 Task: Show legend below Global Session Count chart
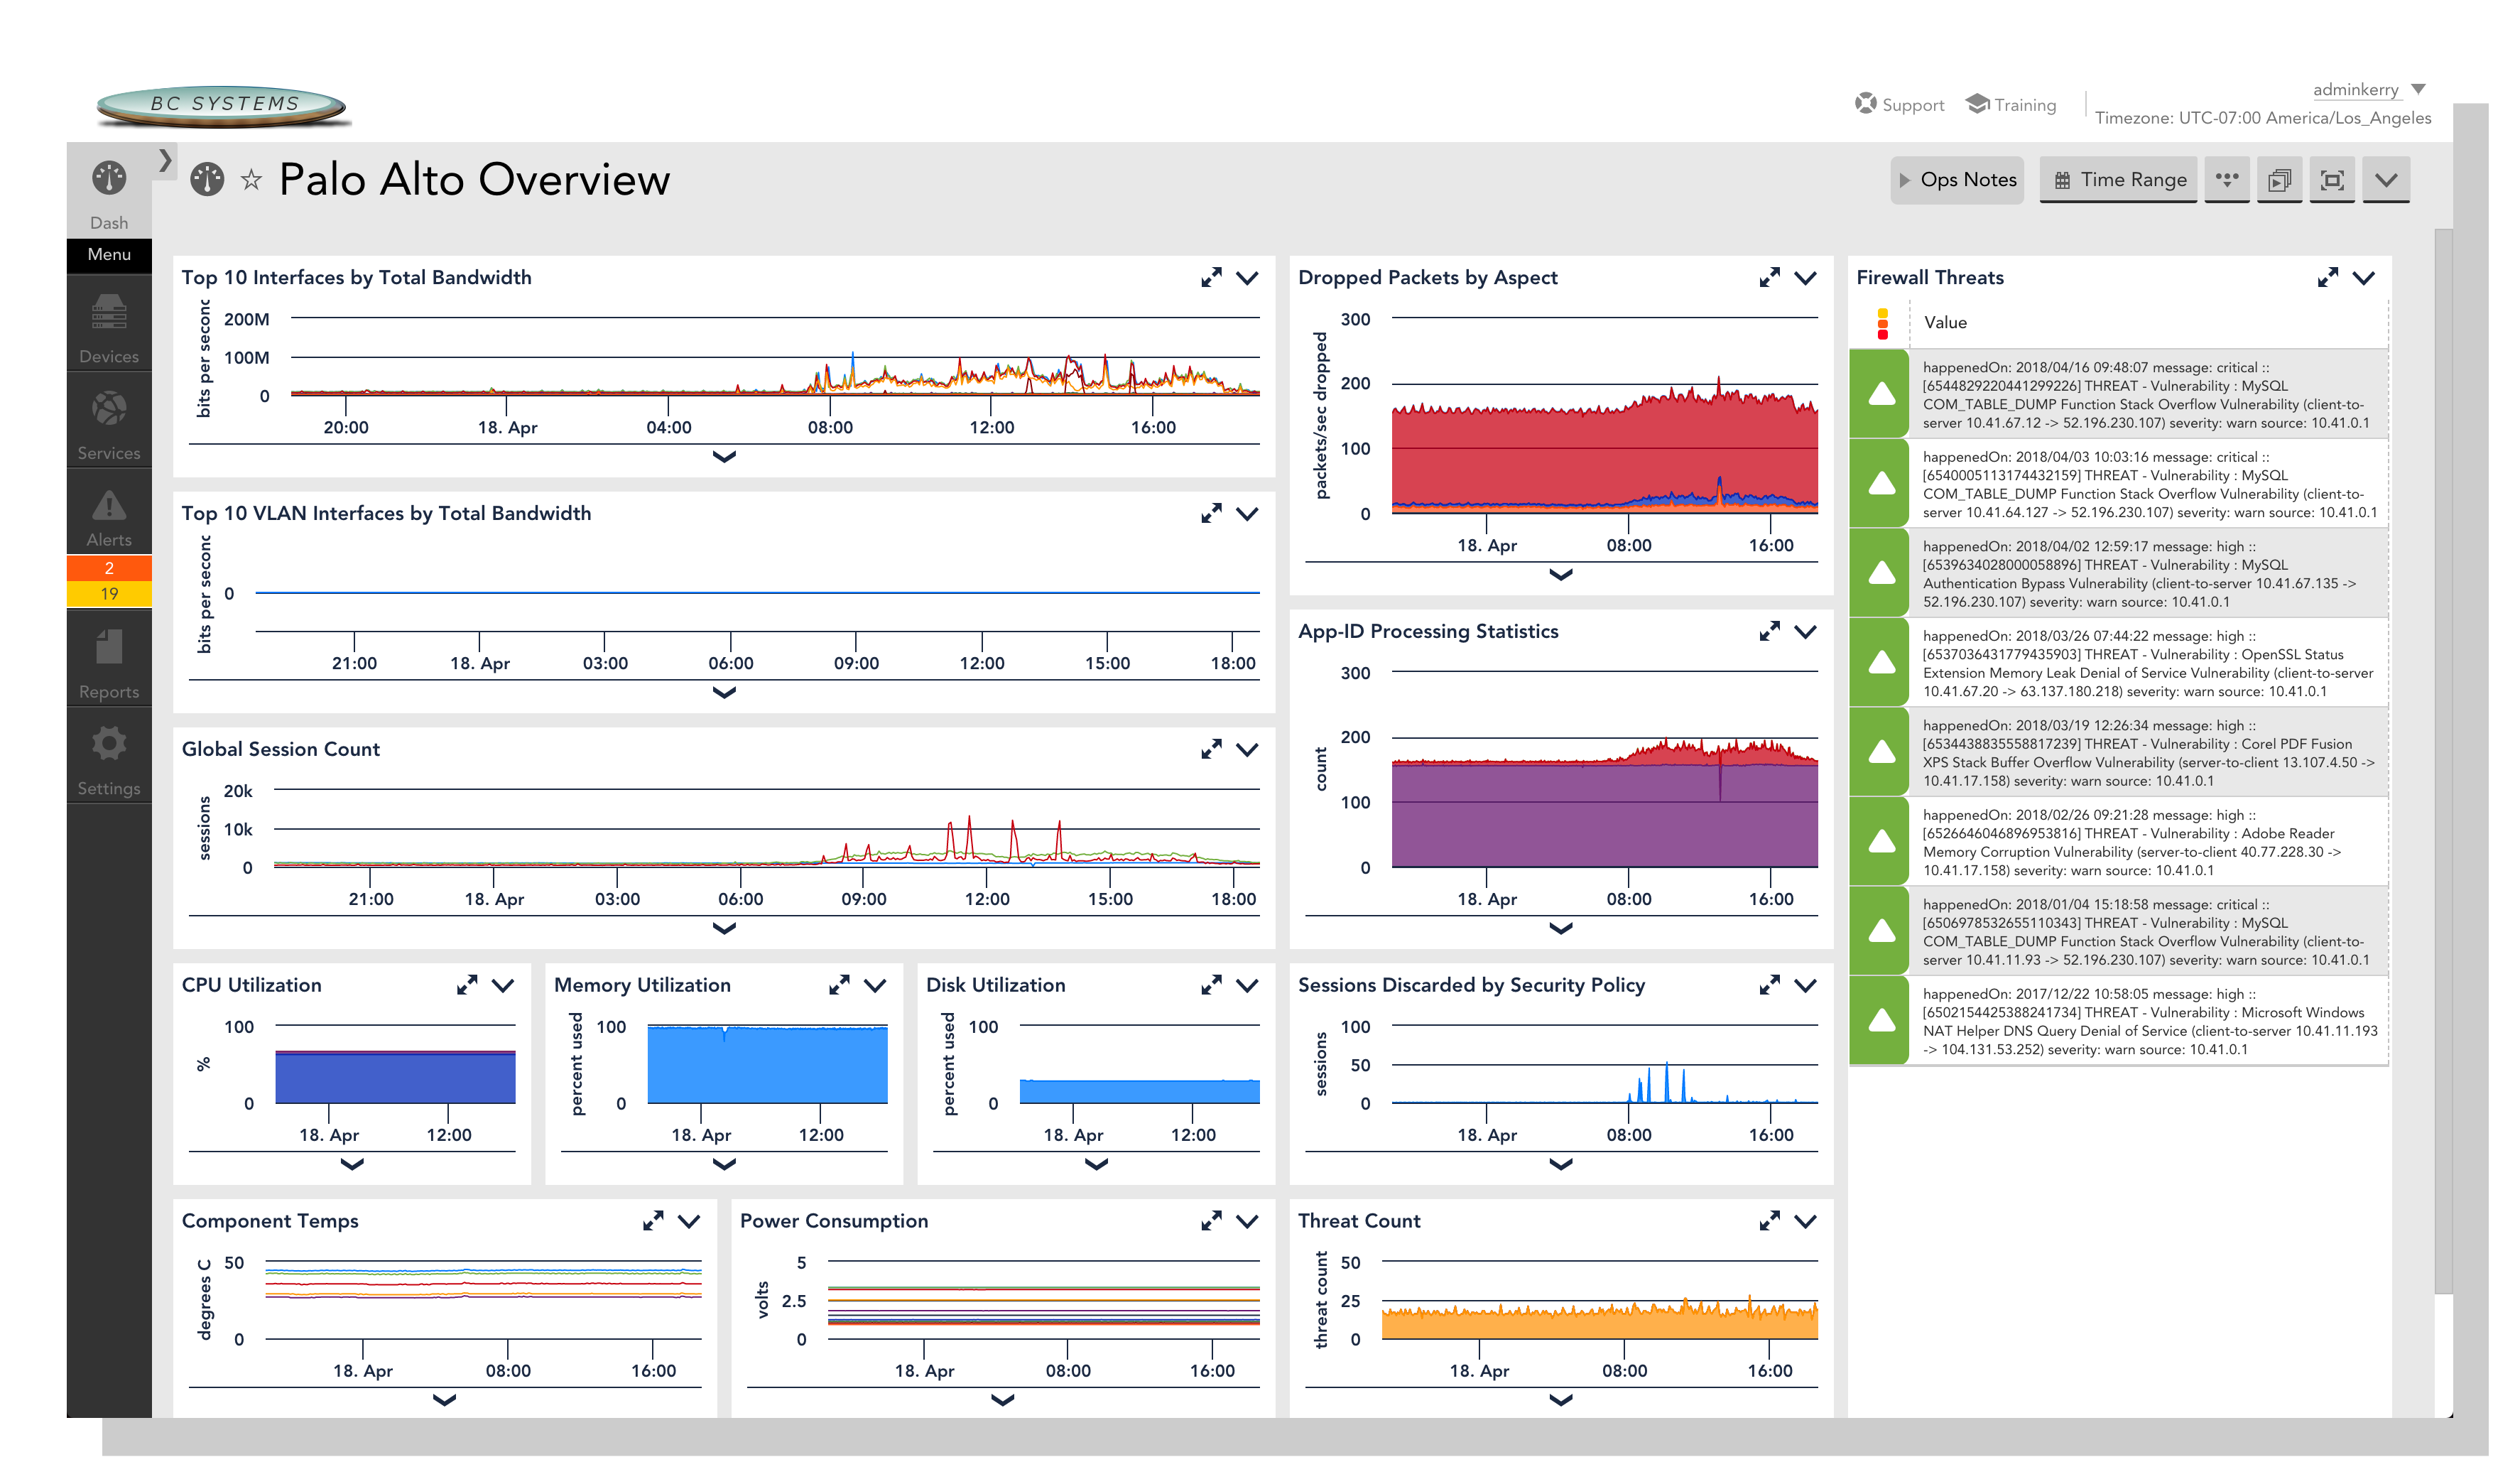coord(724,929)
